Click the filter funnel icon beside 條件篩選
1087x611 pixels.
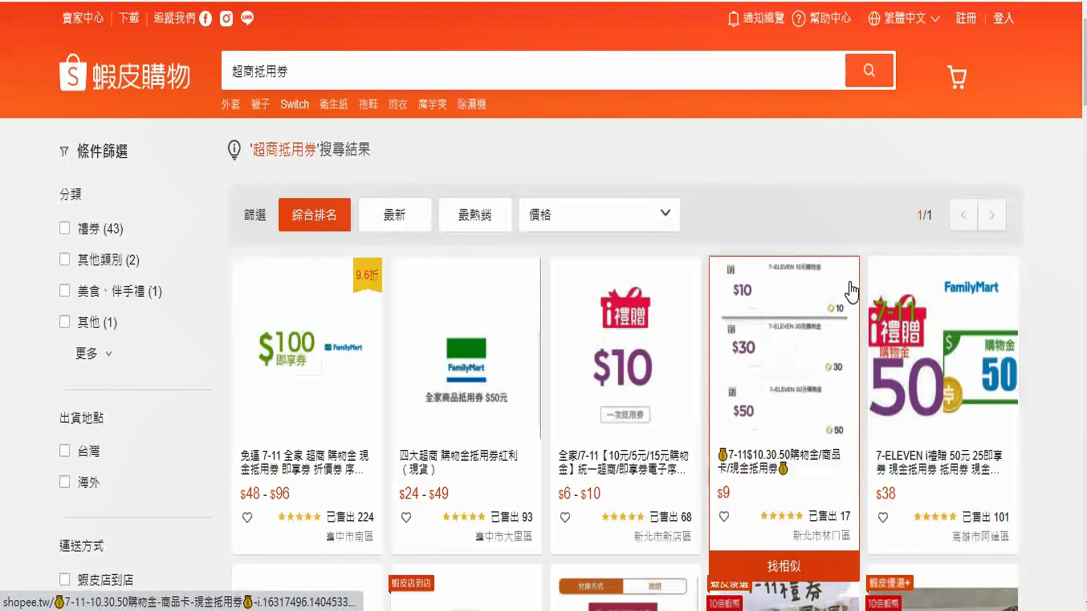coord(64,152)
